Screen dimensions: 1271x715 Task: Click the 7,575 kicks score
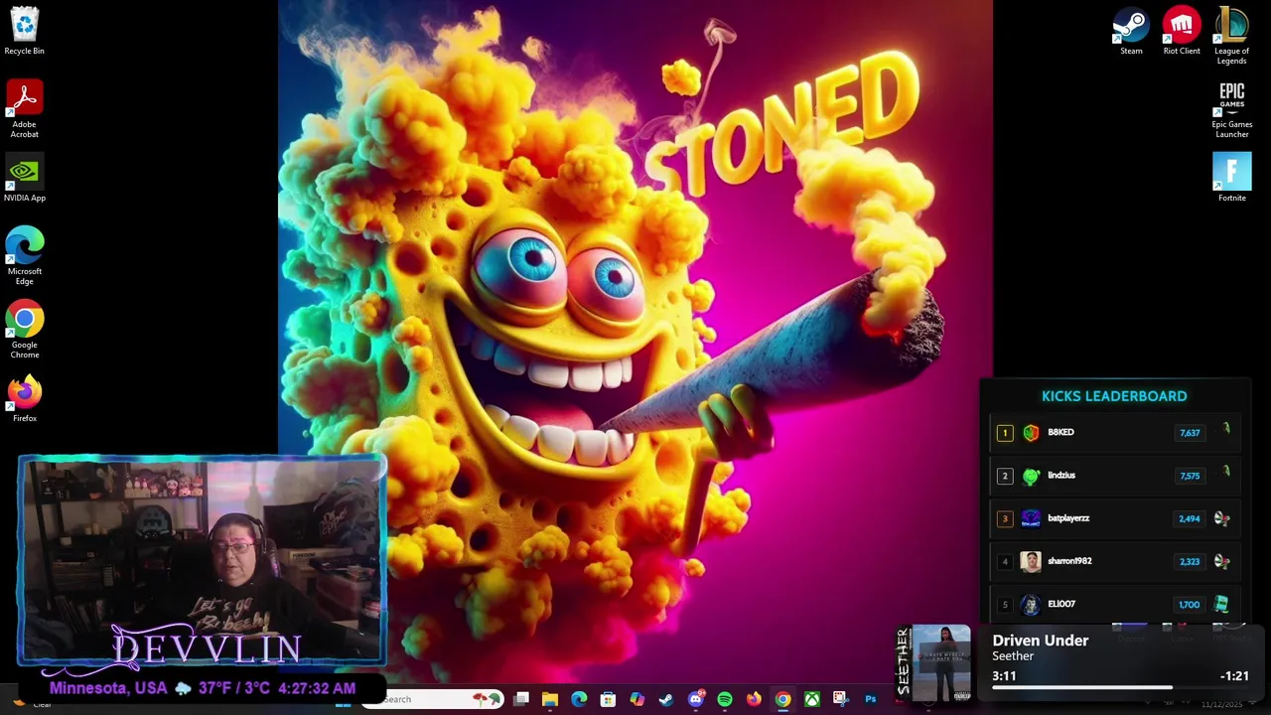click(1190, 476)
